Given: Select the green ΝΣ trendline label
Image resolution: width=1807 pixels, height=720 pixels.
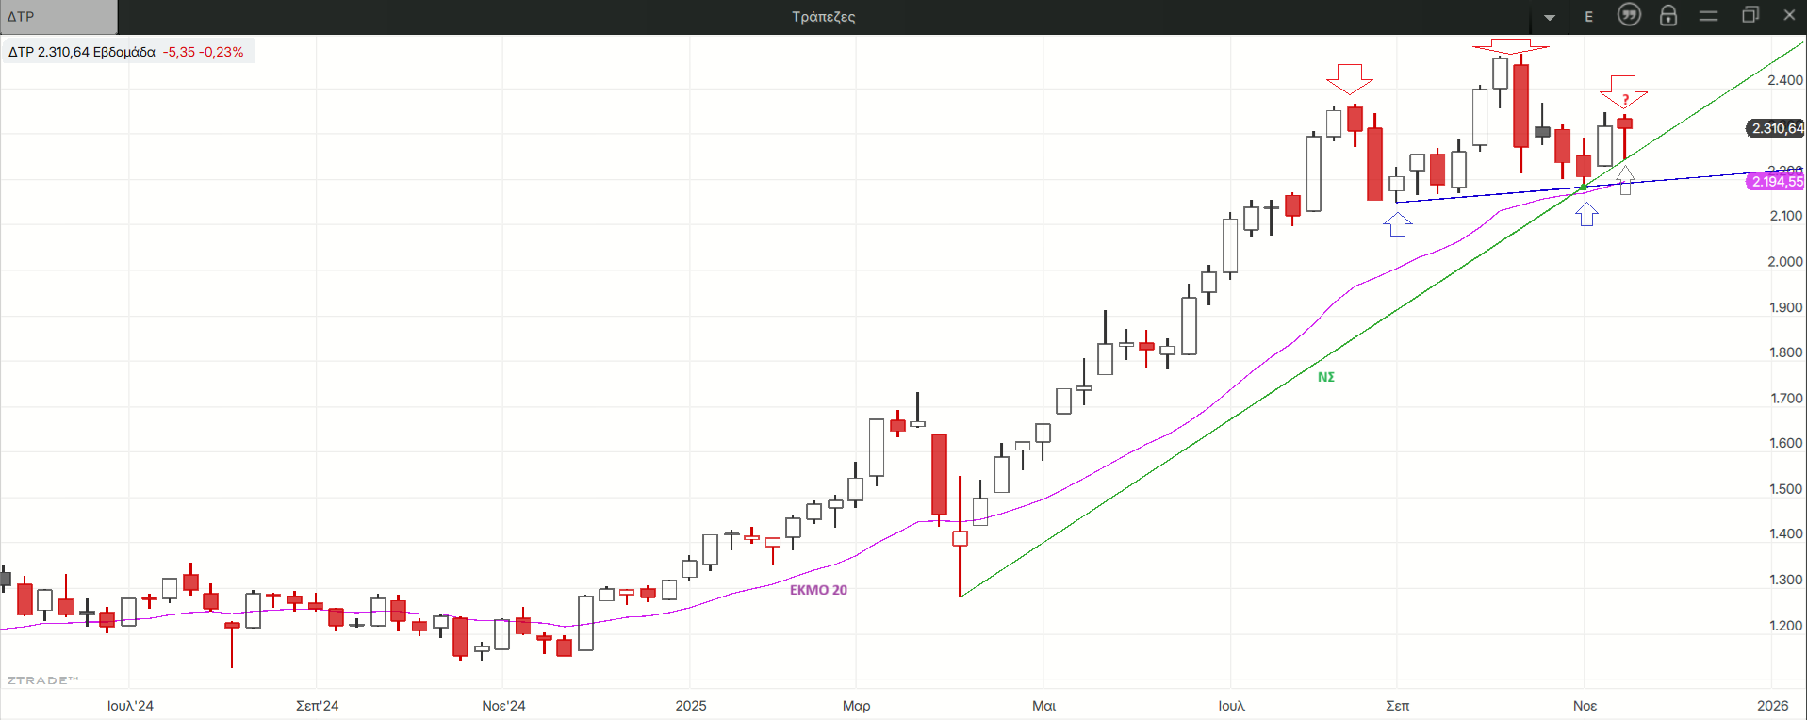Looking at the screenshot, I should (x=1325, y=377).
